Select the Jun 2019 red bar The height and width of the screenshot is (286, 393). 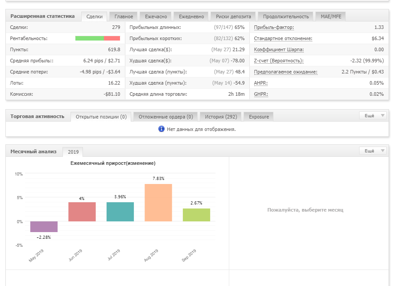click(x=82, y=212)
